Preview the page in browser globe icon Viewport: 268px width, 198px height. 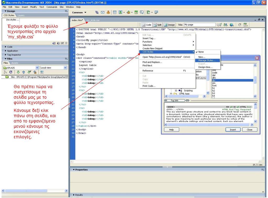tap(232, 25)
